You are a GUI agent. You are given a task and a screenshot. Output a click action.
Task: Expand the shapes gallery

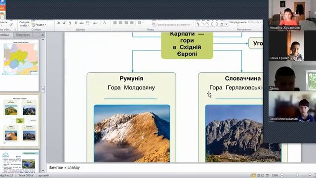tap(226, 25)
